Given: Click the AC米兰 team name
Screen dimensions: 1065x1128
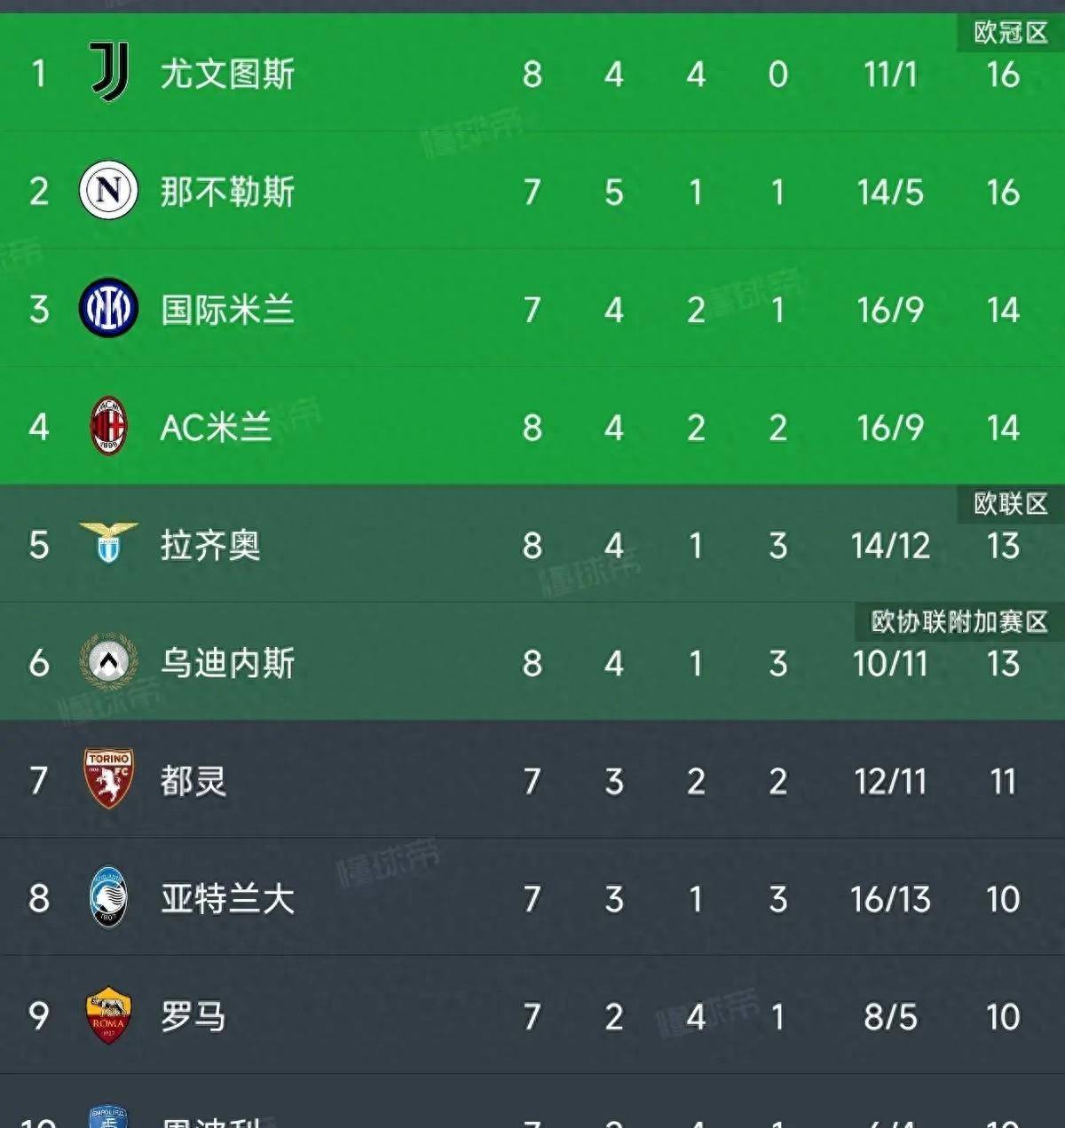Looking at the screenshot, I should pyautogui.click(x=216, y=428).
